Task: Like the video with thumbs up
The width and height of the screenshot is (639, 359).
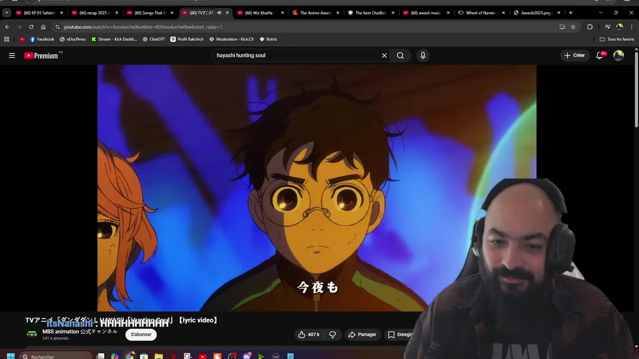Action: pos(309,335)
